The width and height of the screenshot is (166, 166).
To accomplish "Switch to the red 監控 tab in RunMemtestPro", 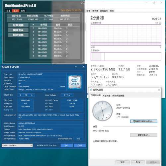I will coord(16,11).
